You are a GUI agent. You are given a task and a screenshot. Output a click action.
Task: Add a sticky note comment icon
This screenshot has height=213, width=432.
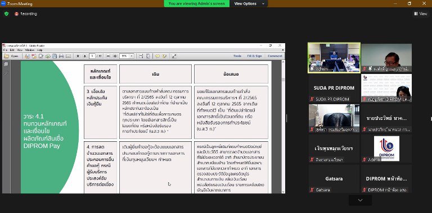point(157,56)
